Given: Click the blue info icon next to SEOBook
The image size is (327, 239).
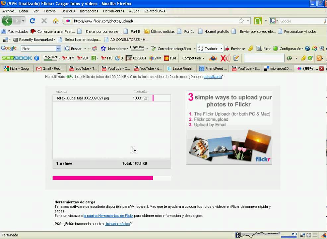Looking at the screenshot, I should (x=37, y=58).
